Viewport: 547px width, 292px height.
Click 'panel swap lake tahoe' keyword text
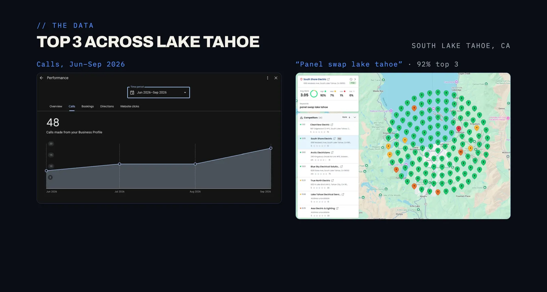314,107
